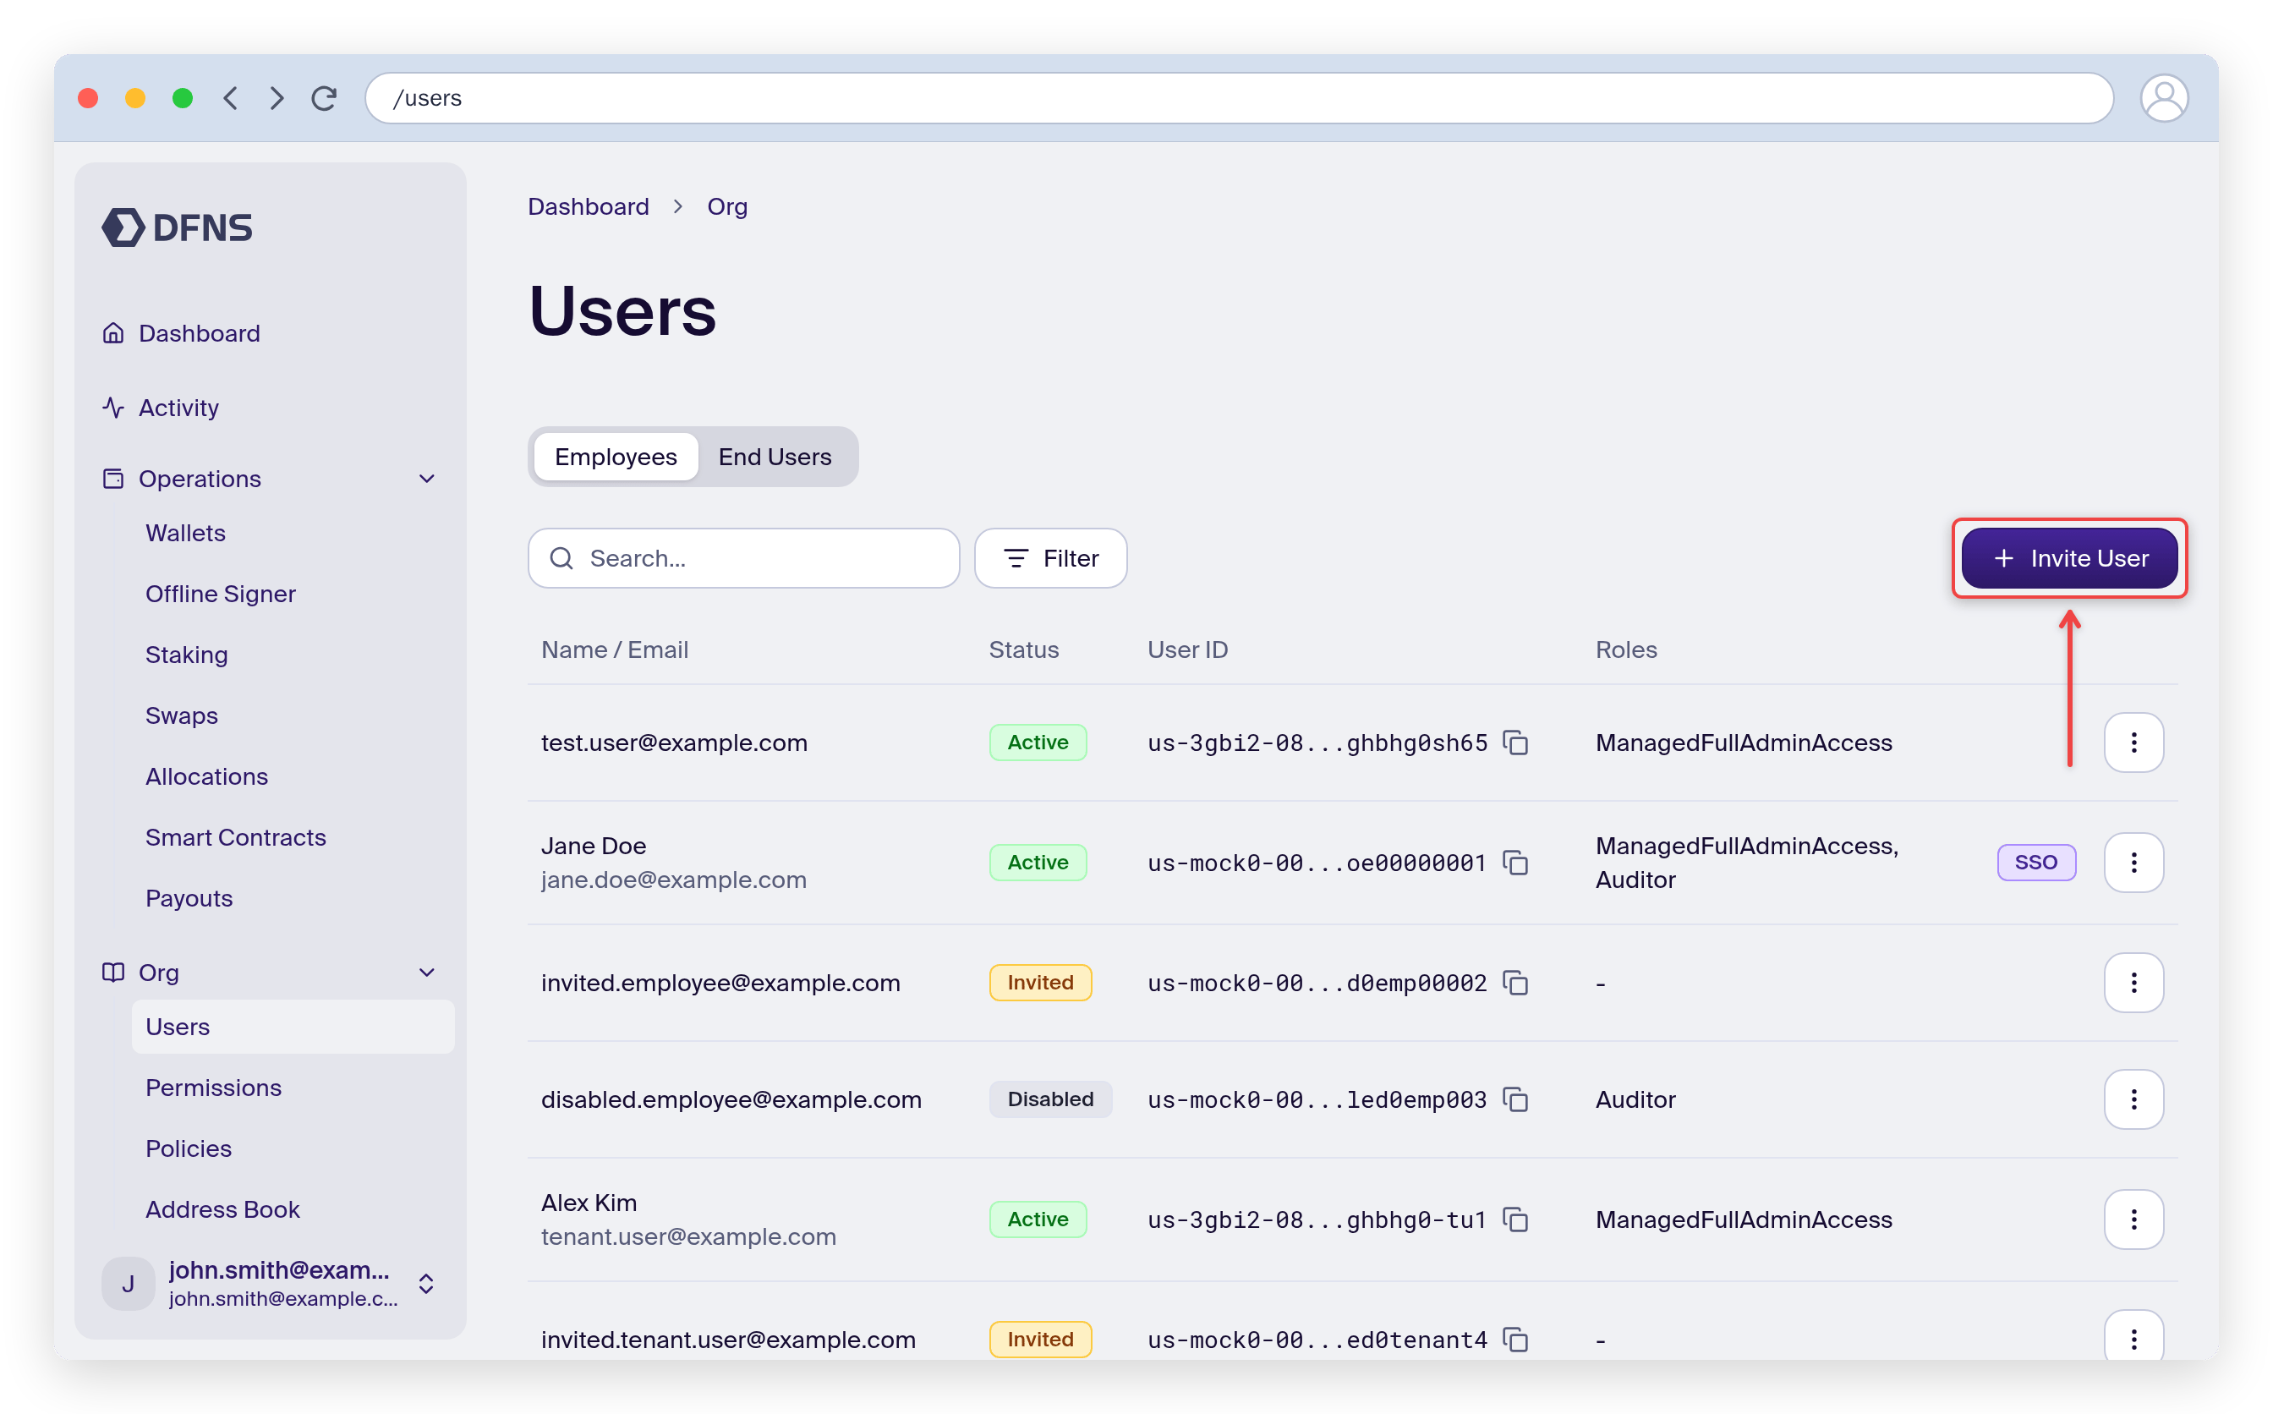Open Payouts in the sidebar
The image size is (2273, 1414).
[189, 898]
